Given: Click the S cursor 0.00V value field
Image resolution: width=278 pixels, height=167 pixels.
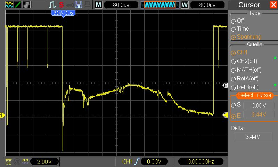Looking at the screenshot, I should click(259, 105).
